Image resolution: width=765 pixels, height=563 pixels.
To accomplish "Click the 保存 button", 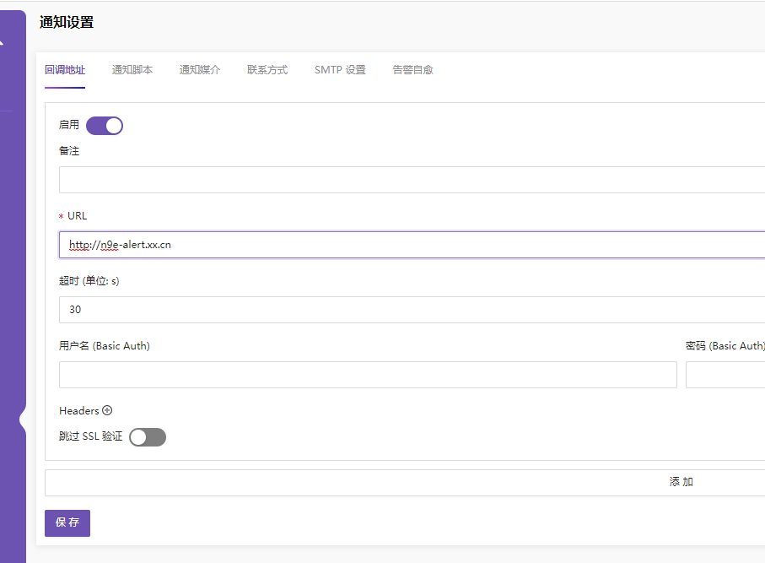I will click(x=67, y=522).
